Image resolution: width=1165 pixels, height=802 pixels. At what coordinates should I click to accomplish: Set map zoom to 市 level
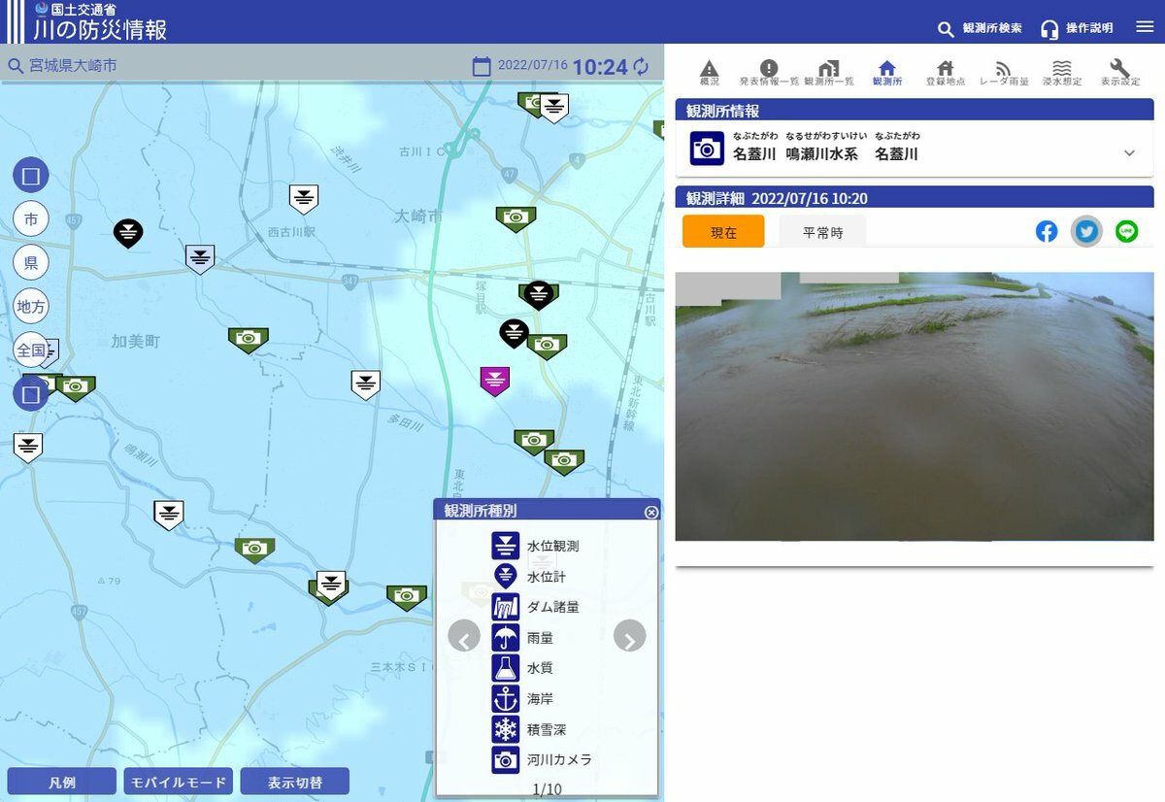31,219
